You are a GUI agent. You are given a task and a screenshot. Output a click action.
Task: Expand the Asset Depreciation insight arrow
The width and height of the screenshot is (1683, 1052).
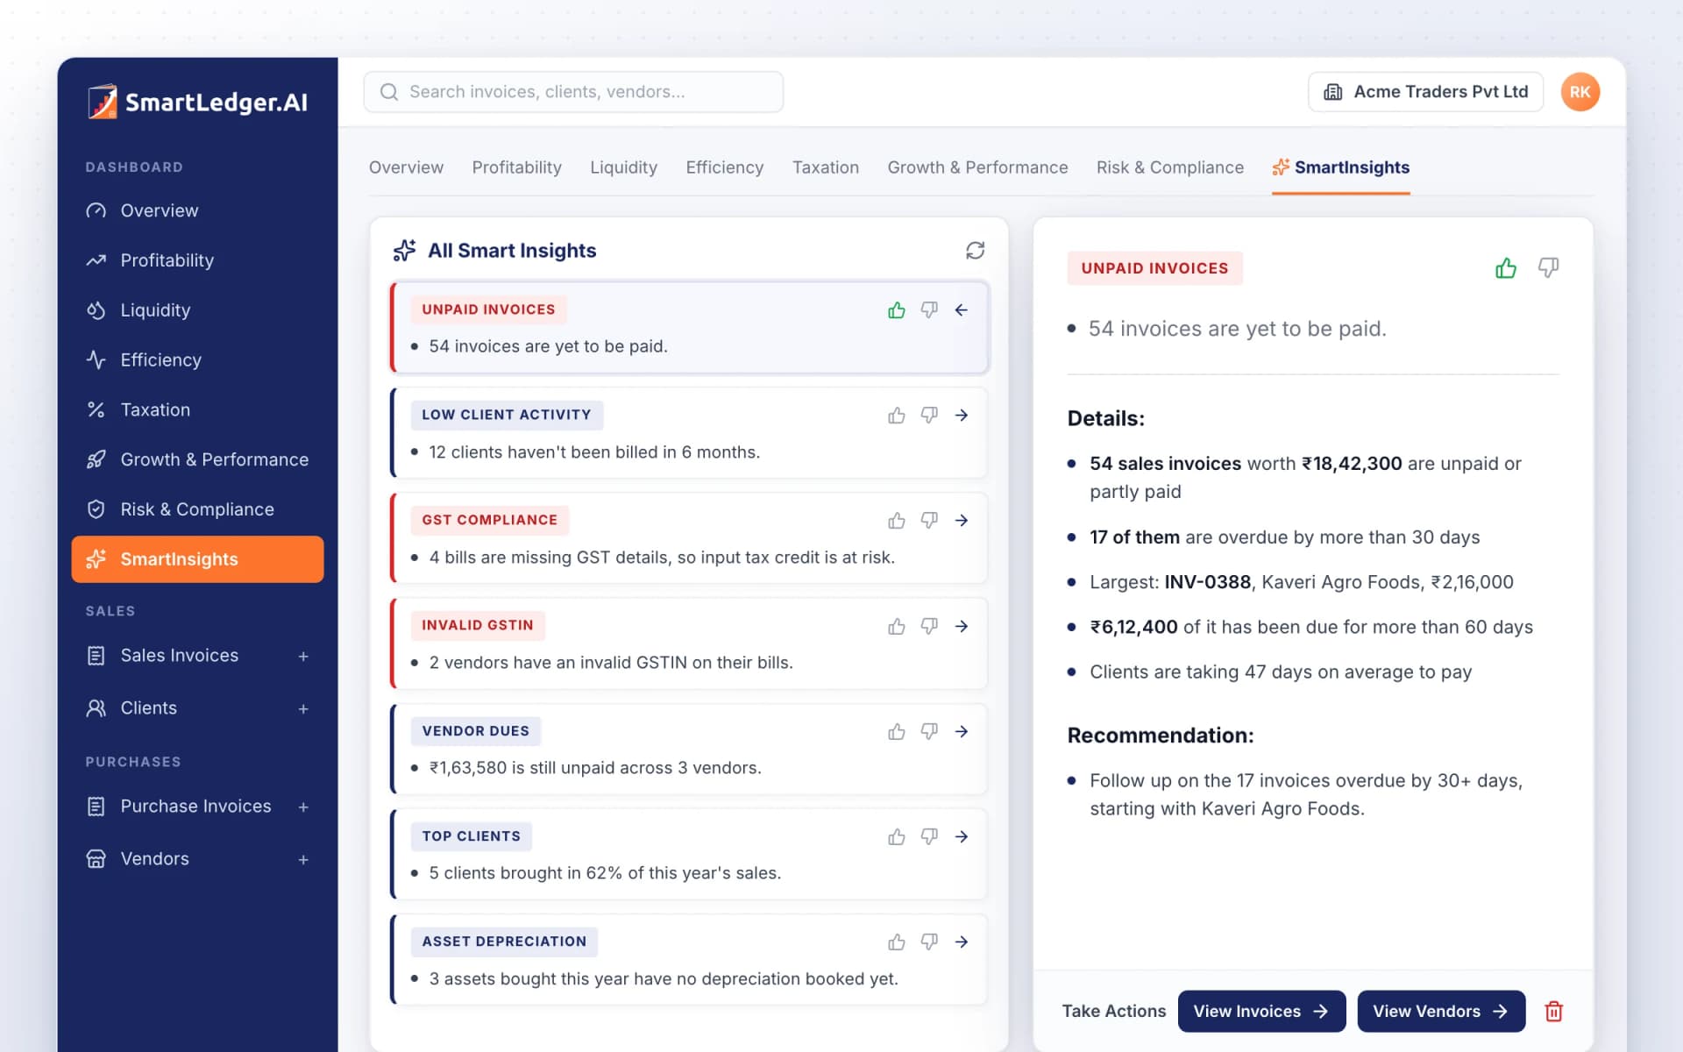(962, 942)
